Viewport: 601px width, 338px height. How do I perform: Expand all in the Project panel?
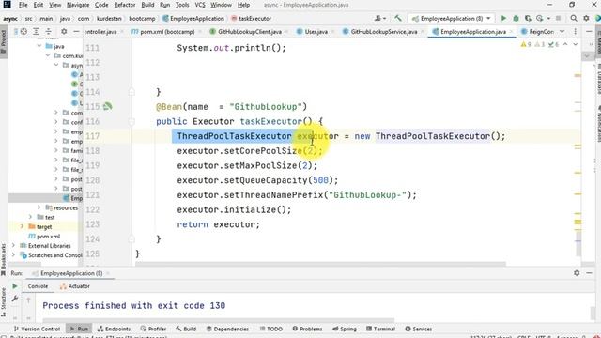(36, 31)
